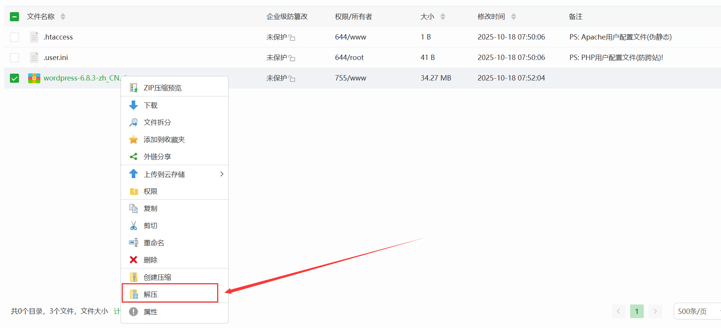Image resolution: width=721 pixels, height=328 pixels.
Task: Choose 重命名 from the context menu
Action: (175, 243)
